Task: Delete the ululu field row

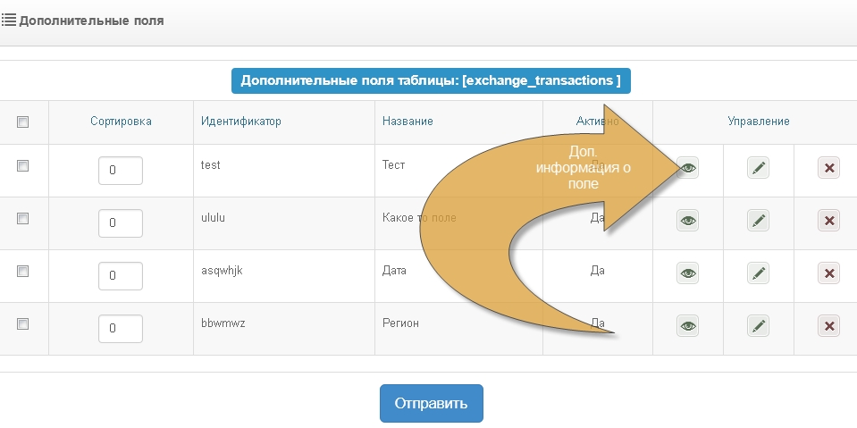Action: [x=828, y=221]
